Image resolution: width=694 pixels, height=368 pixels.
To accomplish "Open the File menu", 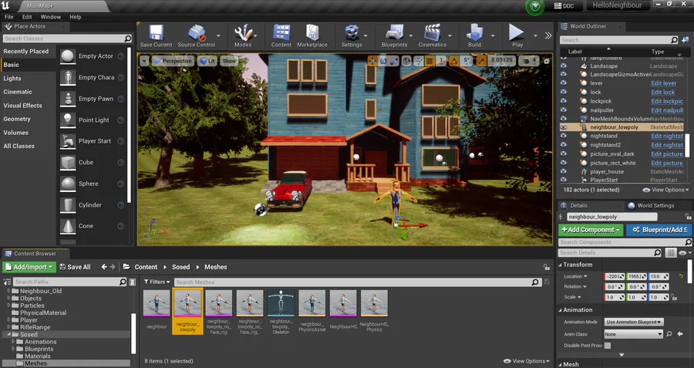I will (8, 17).
